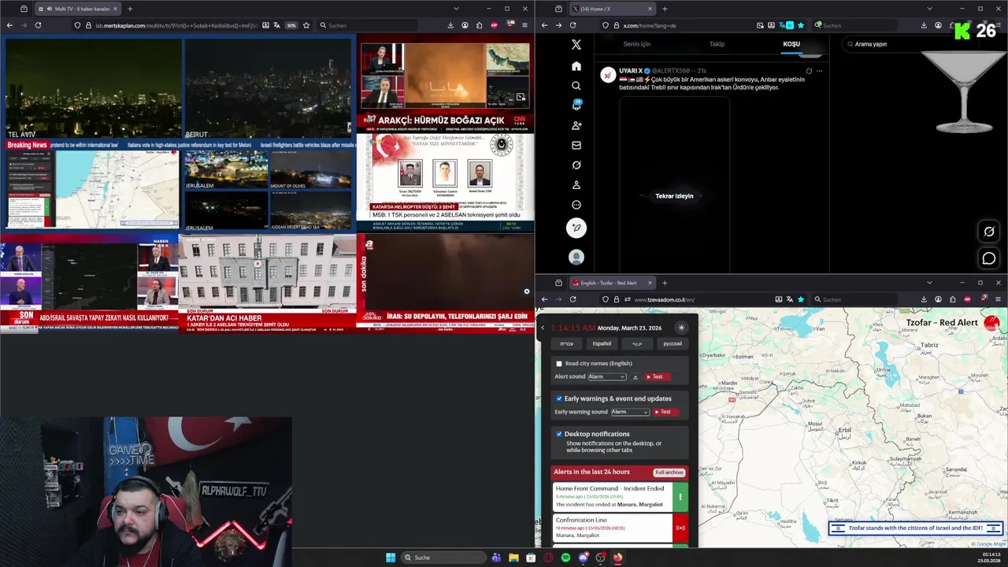
Task: Open Windows Start menu
Action: point(391,558)
